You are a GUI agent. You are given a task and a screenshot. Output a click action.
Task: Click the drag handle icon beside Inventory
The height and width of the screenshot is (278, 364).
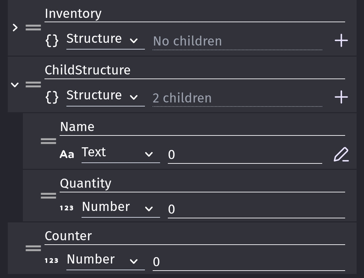(33, 28)
